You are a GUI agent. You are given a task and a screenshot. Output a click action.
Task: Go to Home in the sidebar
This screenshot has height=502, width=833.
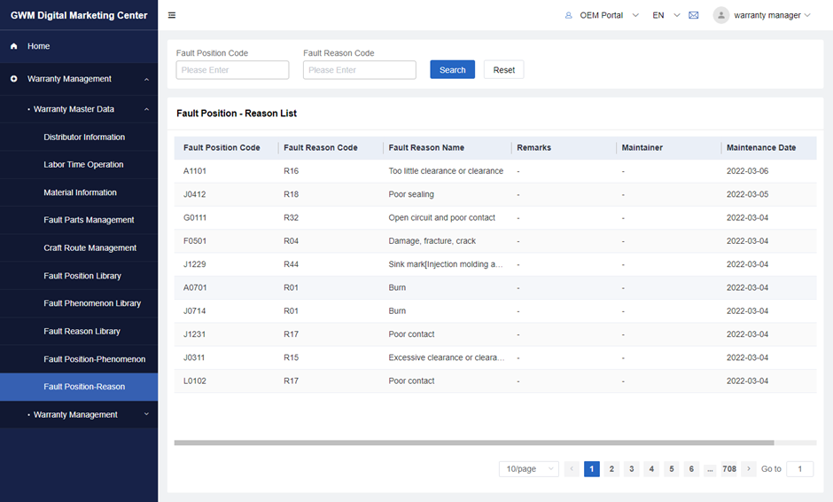pyautogui.click(x=38, y=46)
